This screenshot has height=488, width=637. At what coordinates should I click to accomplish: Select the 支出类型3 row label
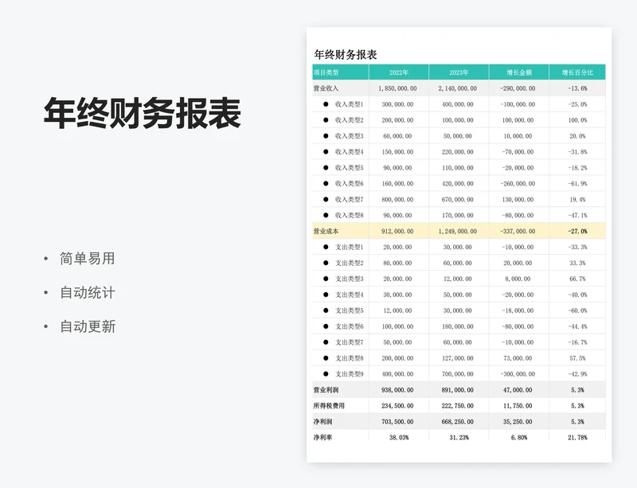point(349,279)
